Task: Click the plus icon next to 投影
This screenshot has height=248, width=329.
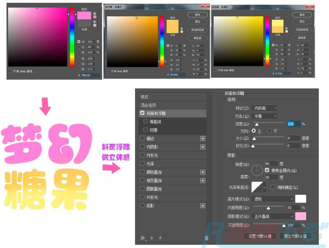Action: click(x=202, y=206)
